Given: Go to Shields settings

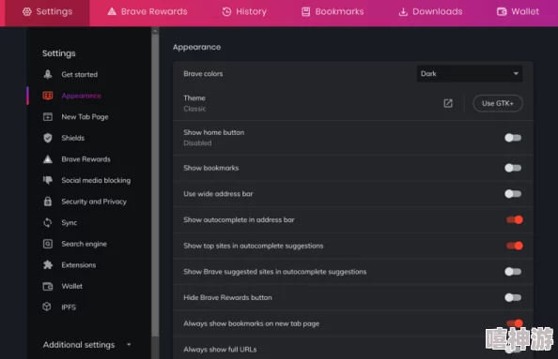Looking at the screenshot, I should (x=73, y=138).
